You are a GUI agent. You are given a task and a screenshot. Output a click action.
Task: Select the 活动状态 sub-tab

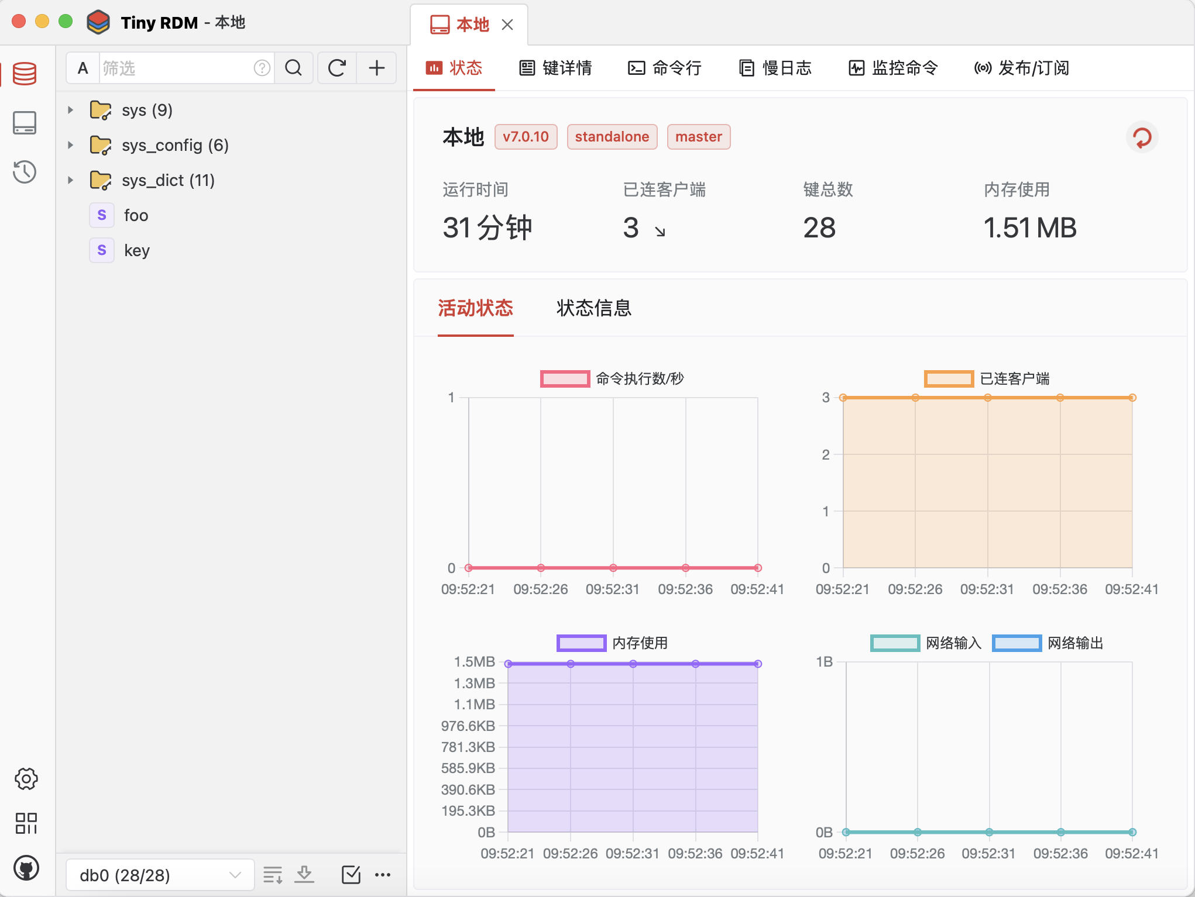pyautogui.click(x=475, y=308)
